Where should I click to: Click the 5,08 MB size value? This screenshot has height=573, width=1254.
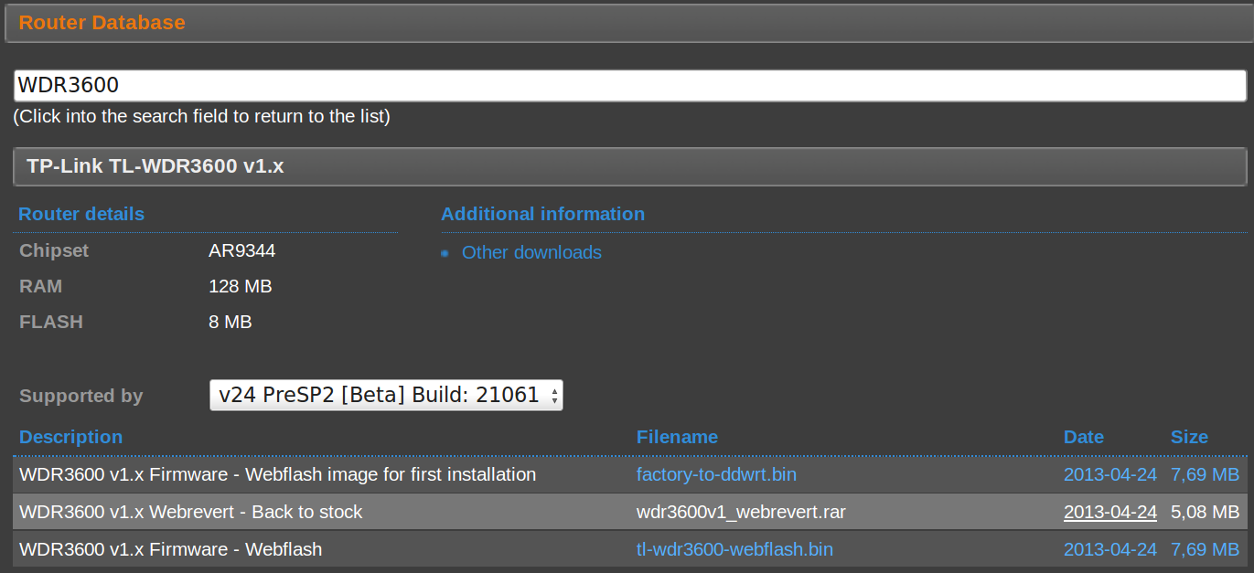(1205, 512)
